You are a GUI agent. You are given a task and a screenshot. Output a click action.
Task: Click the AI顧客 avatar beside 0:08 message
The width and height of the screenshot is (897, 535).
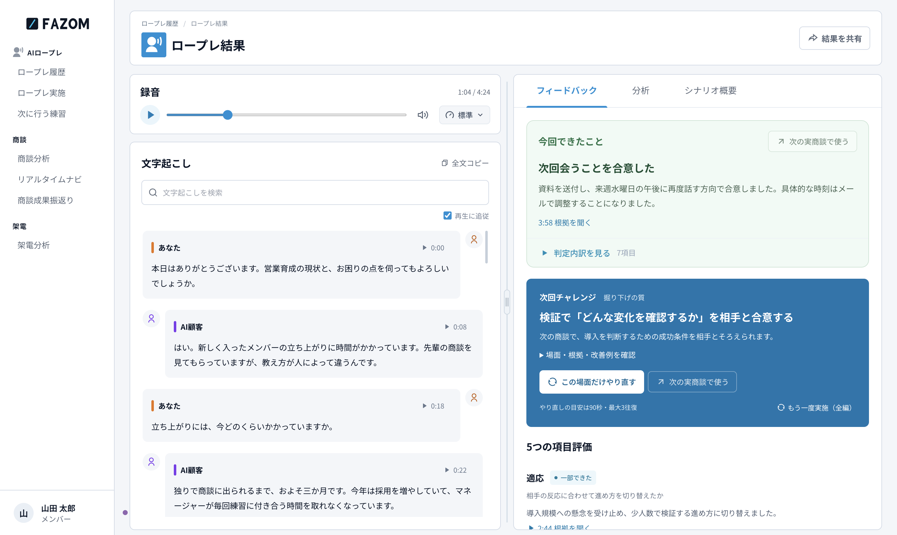(x=151, y=319)
